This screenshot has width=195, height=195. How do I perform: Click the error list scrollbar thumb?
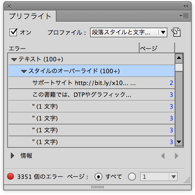[x=179, y=67]
